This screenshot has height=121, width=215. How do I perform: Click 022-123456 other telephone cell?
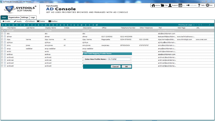point(144,39)
